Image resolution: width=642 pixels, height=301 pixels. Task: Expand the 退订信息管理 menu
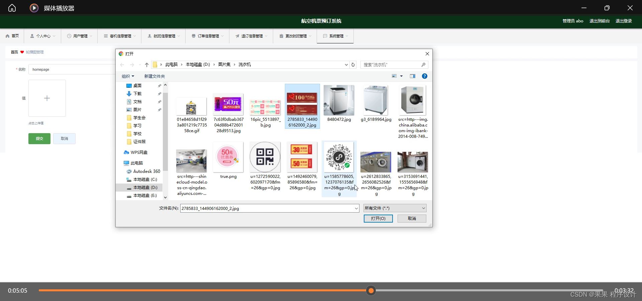click(x=251, y=36)
